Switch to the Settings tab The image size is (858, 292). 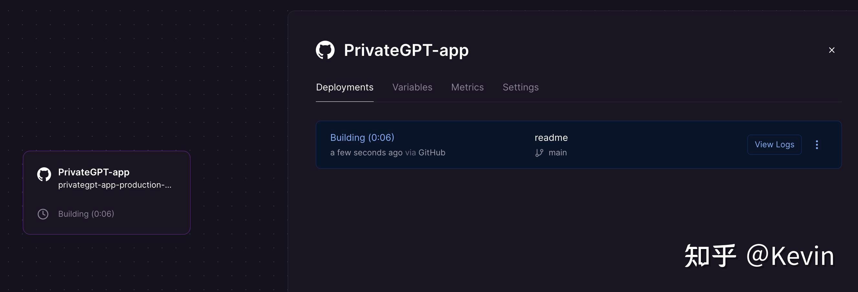[520, 87]
